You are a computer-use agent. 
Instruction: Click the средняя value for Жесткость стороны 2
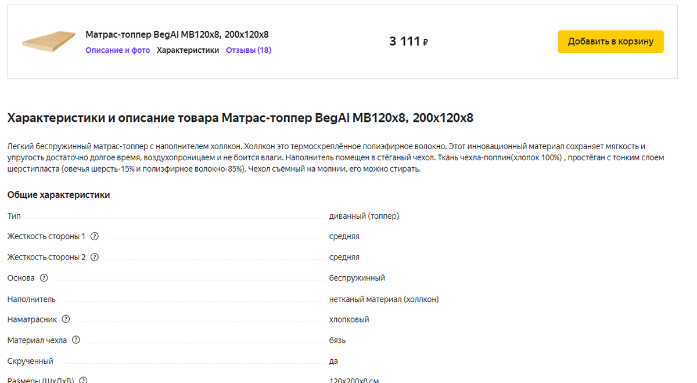click(x=344, y=257)
